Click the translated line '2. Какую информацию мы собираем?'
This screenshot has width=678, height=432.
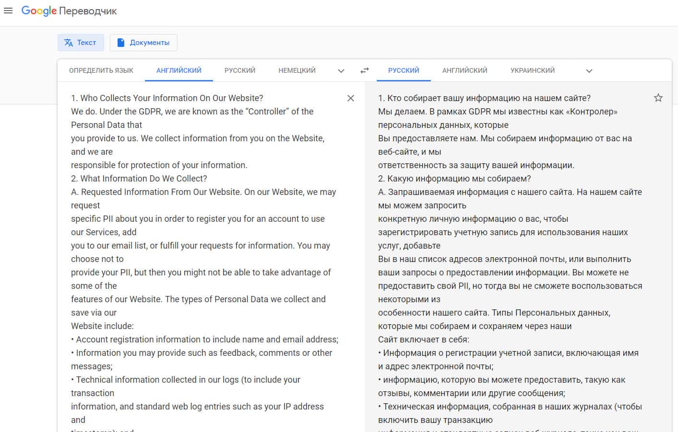pos(454,179)
